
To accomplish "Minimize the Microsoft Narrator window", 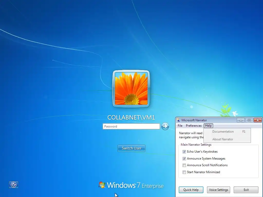I will [x=241, y=120].
